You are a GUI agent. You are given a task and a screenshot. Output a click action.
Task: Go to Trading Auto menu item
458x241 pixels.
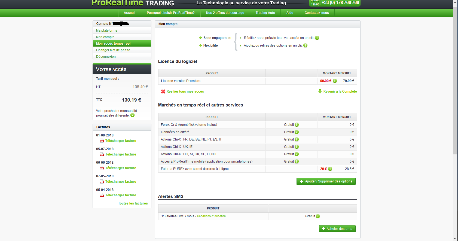265,13
